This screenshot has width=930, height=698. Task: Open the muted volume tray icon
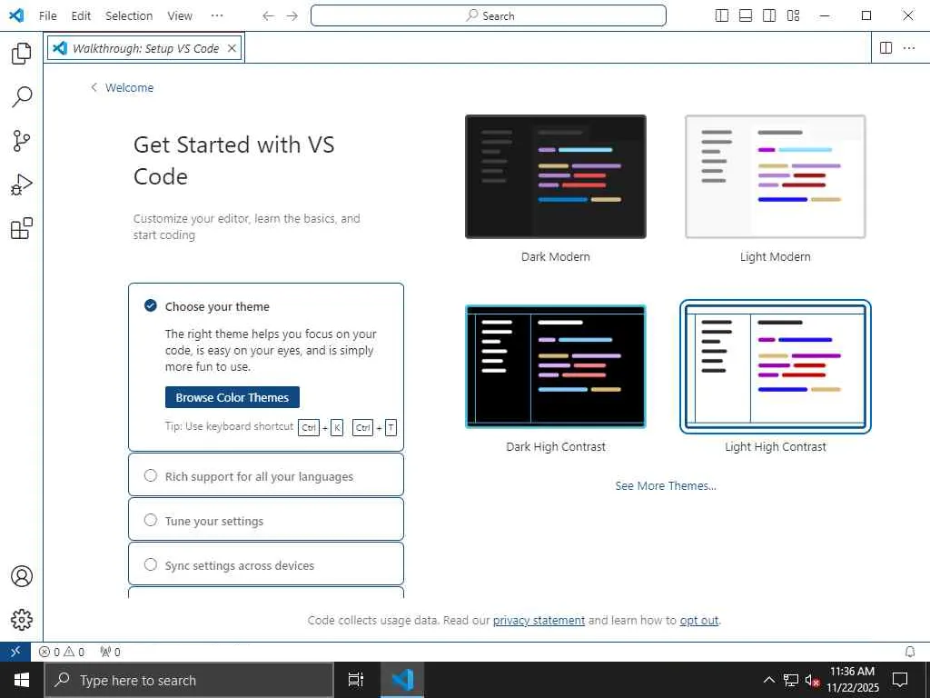(x=812, y=680)
